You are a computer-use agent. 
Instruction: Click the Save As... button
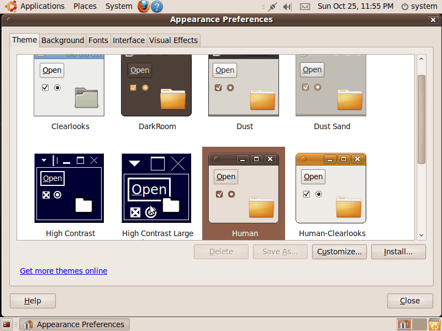(280, 252)
